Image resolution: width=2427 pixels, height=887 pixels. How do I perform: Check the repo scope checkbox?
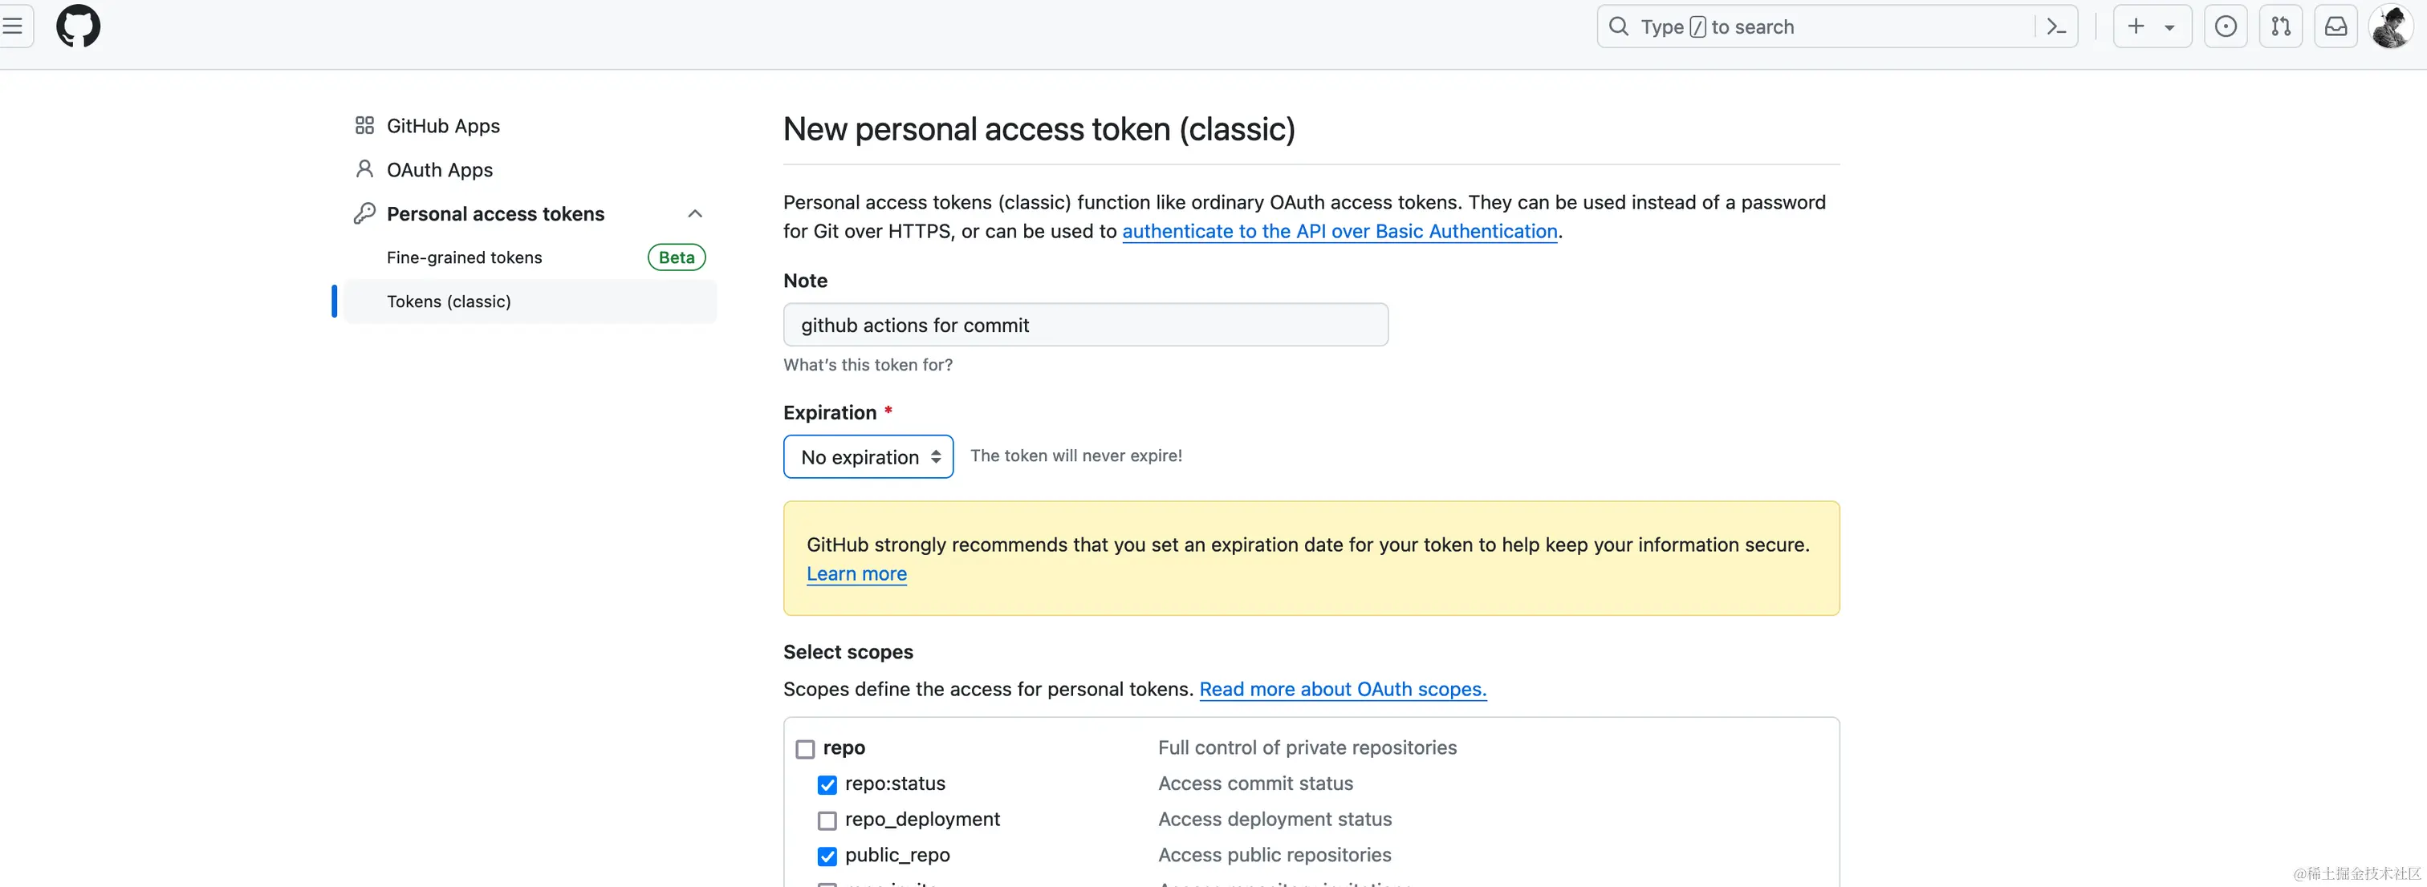tap(805, 748)
